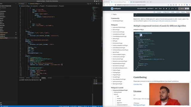
Task: Open the Getting Started sidebar sub-item
Action: pyautogui.click(x=118, y=92)
